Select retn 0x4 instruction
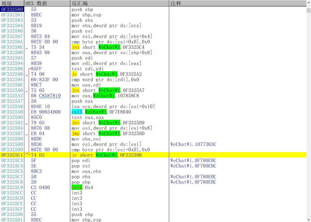Image resolution: width=311 pixels, height=222 pixels. (82, 187)
